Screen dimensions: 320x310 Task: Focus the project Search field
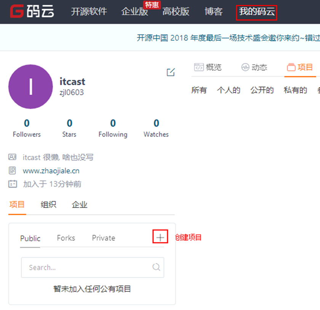click(93, 267)
